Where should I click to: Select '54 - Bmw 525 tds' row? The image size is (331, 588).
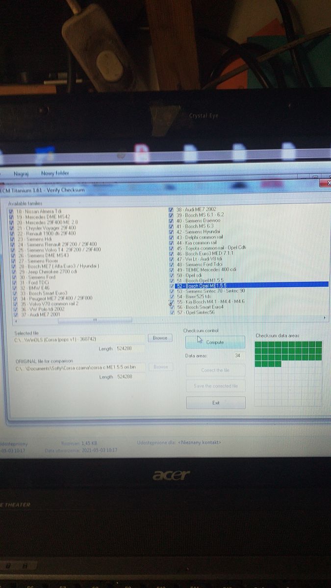193,296
